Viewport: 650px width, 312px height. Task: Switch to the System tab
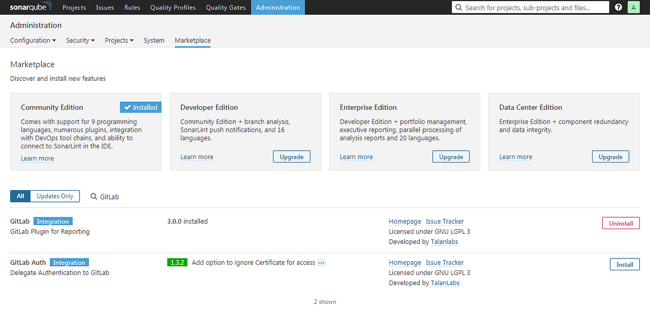click(154, 40)
